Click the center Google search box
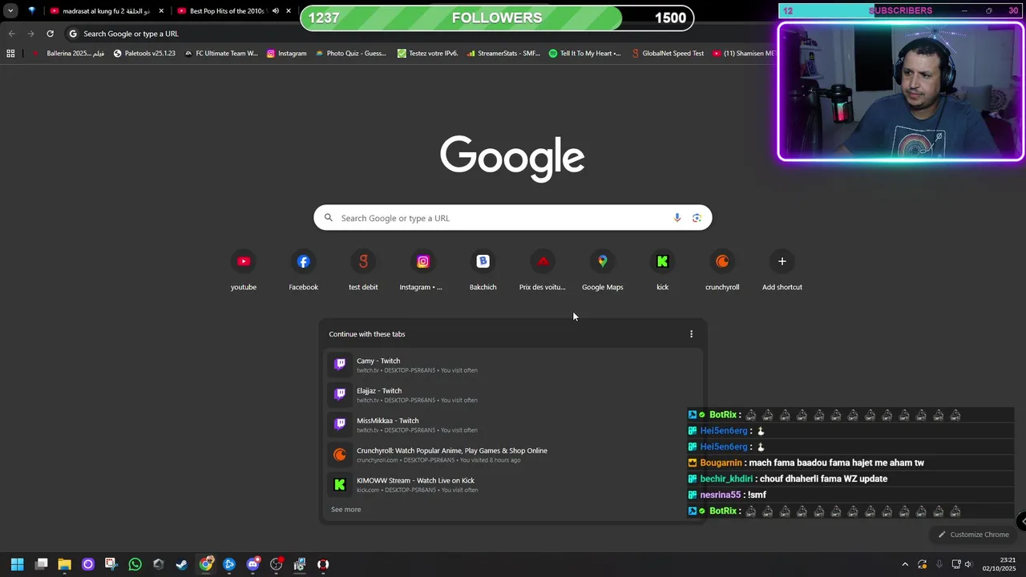This screenshot has height=577, width=1026. coord(513,218)
